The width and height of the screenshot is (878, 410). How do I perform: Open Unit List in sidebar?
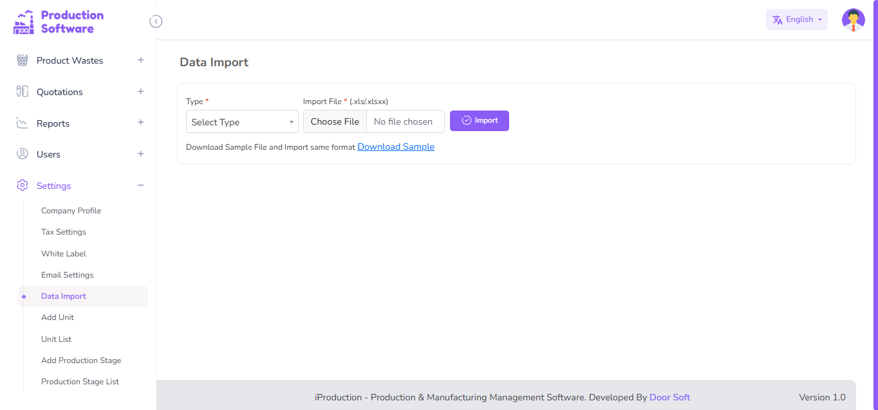[56, 339]
